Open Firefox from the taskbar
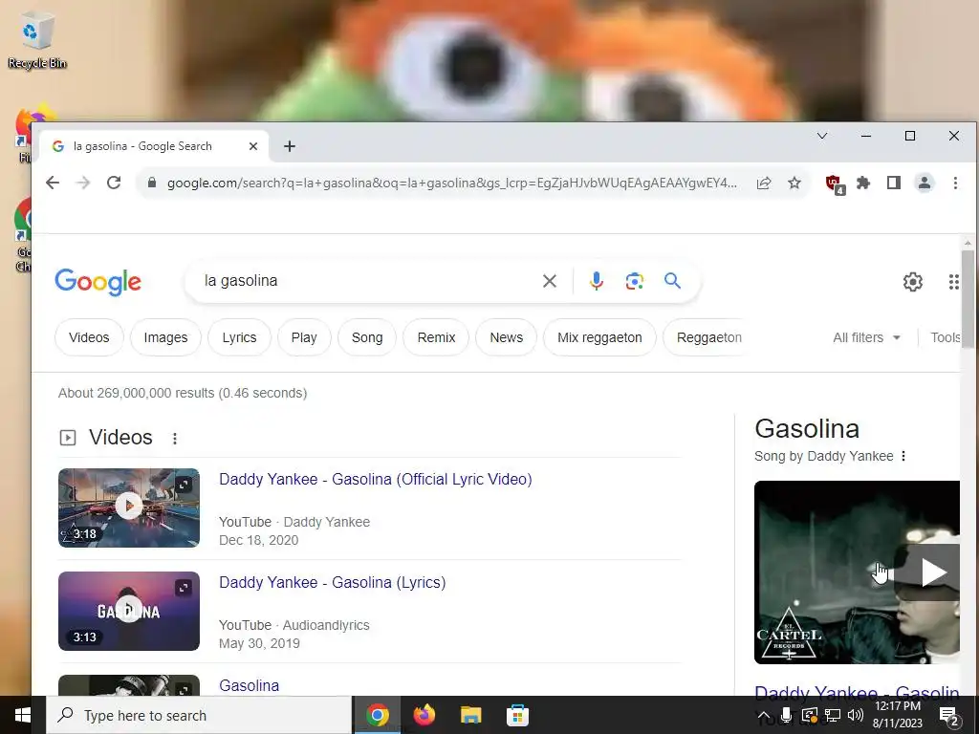 (424, 715)
